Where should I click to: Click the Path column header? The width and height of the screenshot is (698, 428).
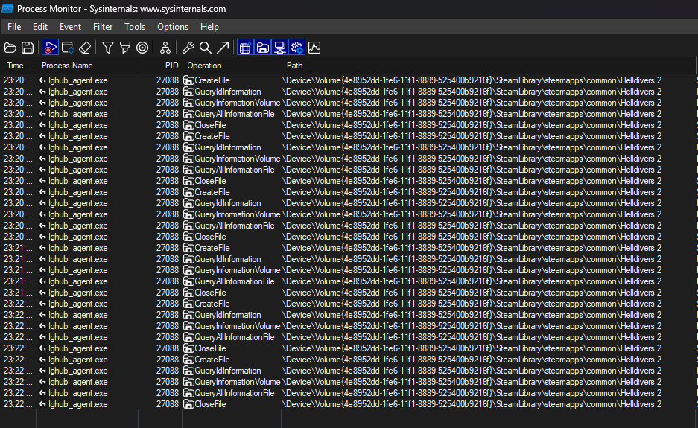point(295,66)
